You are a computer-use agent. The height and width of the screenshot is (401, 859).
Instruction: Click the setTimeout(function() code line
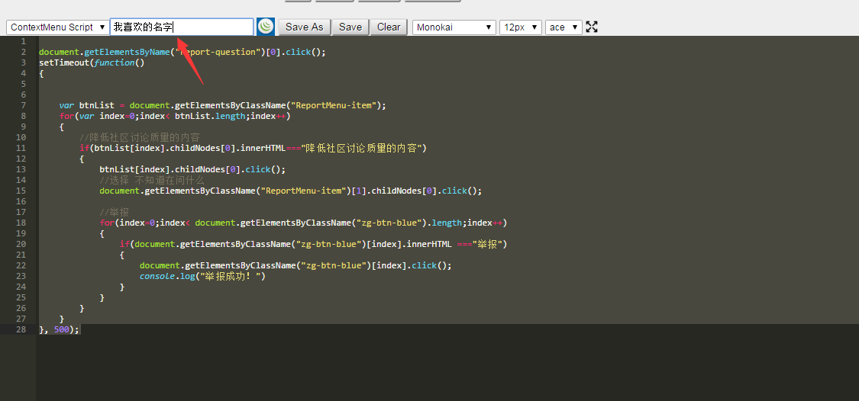(x=92, y=63)
